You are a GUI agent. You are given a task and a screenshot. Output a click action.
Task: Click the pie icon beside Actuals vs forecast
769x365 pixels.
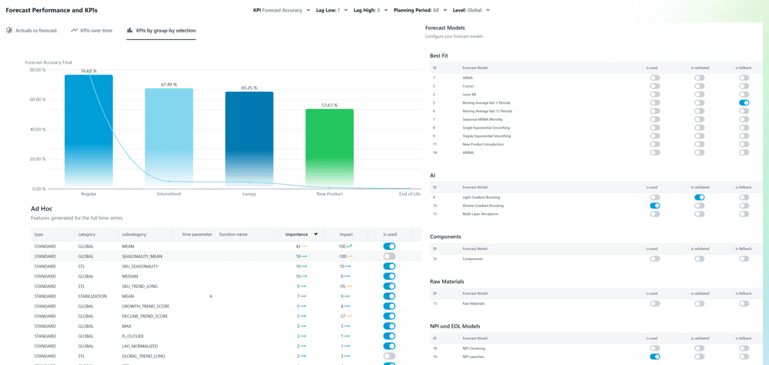(x=9, y=30)
